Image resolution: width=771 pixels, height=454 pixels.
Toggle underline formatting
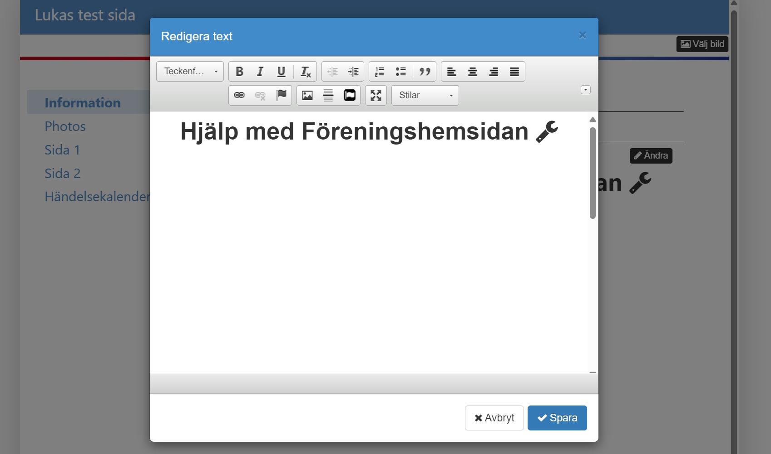(x=281, y=71)
